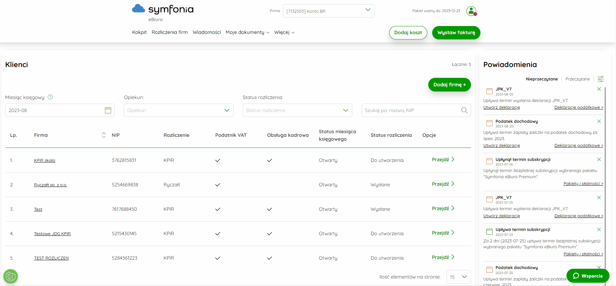Viewport: 616px width, 286px height.
Task: Click the help icon beside Miesiąc księgowy
Action: click(50, 97)
